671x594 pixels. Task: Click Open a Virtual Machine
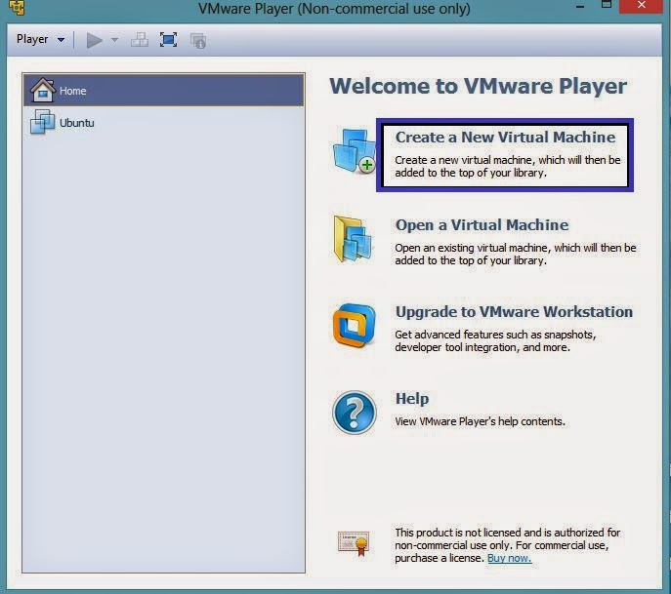(x=482, y=224)
